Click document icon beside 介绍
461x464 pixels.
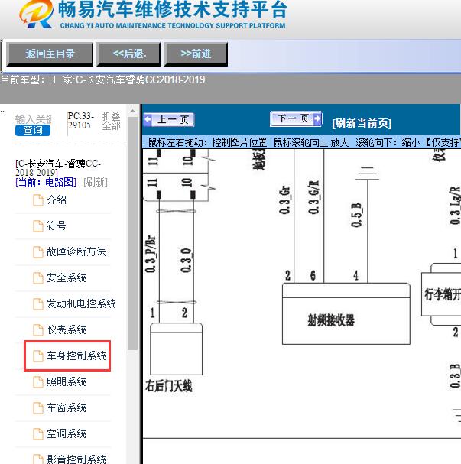coord(38,200)
